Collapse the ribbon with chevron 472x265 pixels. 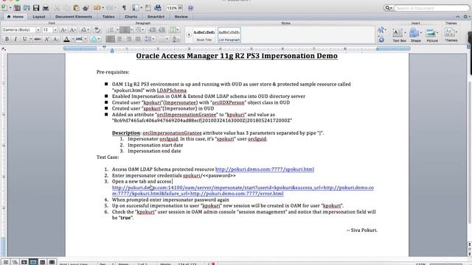coord(458,16)
